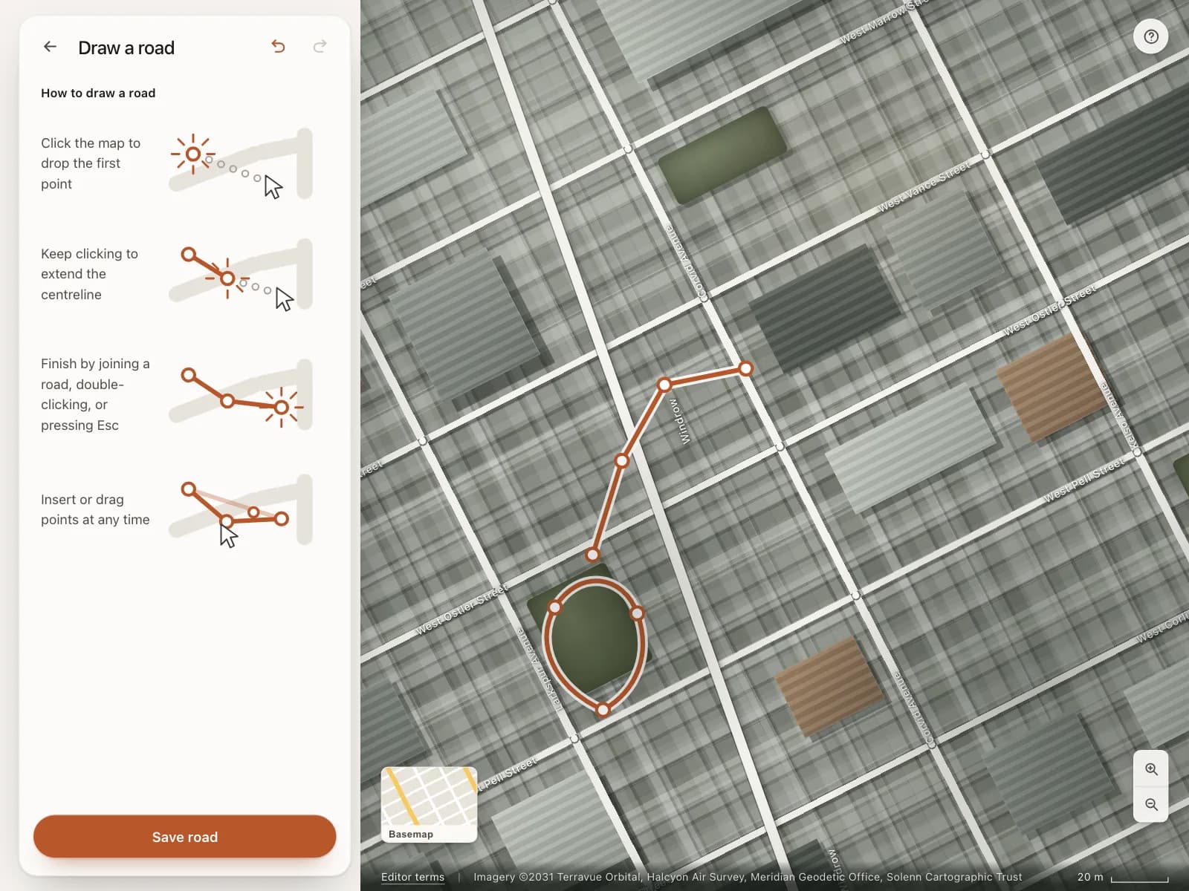Select the straight road segment's middle vertex

[622, 461]
